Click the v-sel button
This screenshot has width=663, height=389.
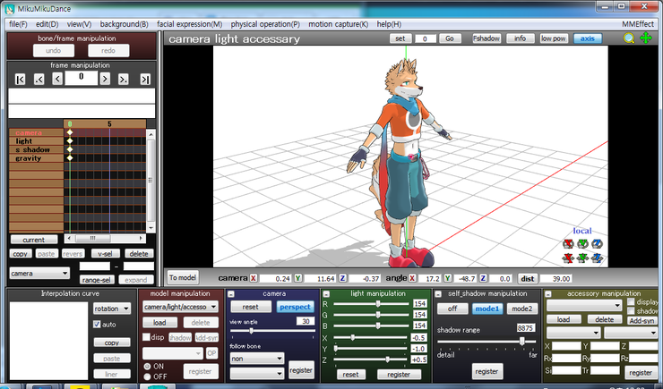point(105,254)
